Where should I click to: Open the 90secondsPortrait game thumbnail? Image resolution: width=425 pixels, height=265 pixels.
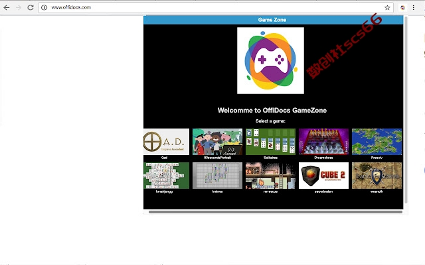(x=217, y=142)
